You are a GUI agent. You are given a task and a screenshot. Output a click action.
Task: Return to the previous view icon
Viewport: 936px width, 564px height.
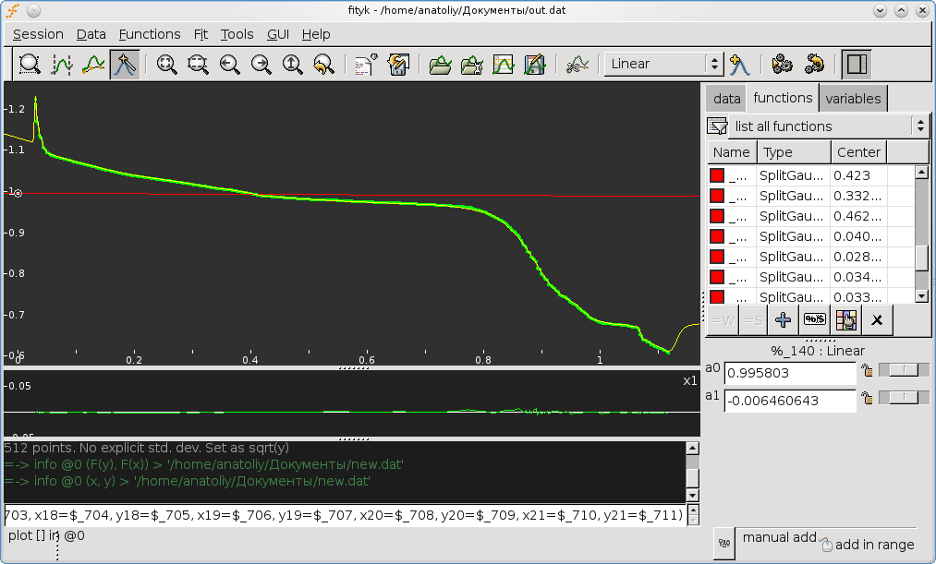tap(323, 64)
